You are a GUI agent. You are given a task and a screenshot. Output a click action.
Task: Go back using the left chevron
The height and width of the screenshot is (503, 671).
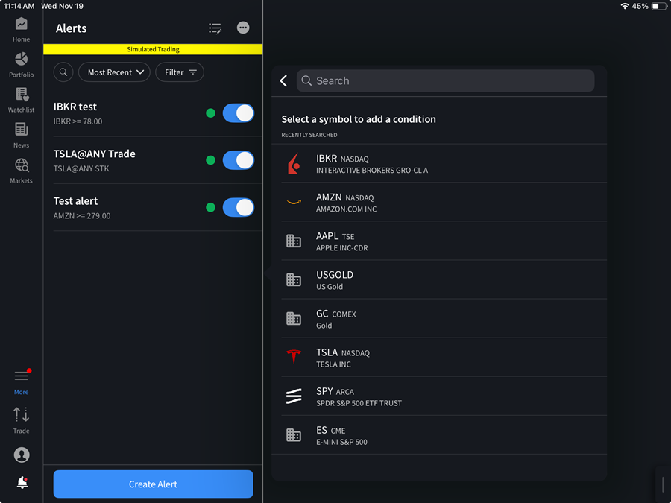(x=284, y=80)
